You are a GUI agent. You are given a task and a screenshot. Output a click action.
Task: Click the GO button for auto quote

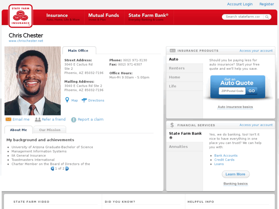252,91
